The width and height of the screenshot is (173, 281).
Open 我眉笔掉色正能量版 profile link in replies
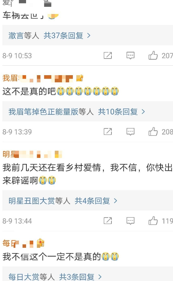[x=43, y=112]
